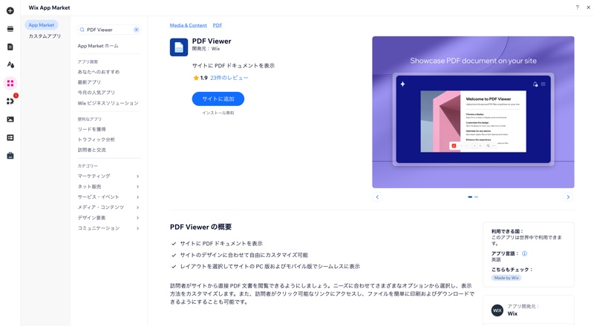The height and width of the screenshot is (326, 594).
Task: Show next screenshot with right arrow
Action: point(567,197)
